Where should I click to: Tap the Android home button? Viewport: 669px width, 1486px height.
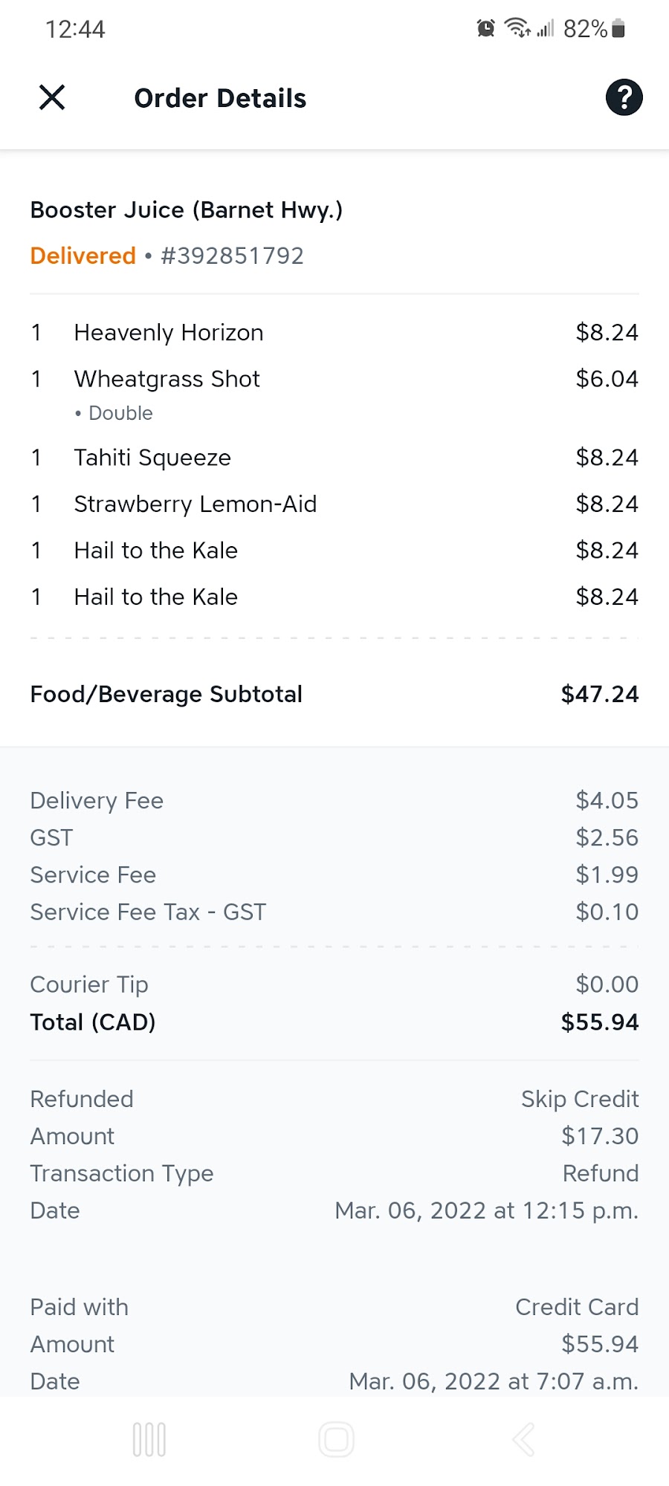coord(336,1439)
